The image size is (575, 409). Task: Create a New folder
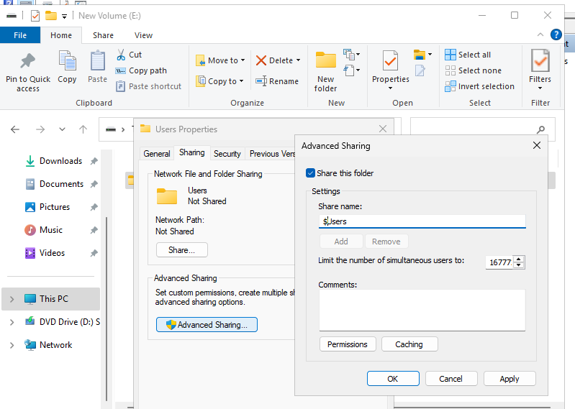pos(325,72)
